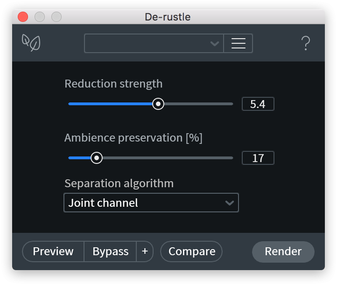Click the Reduction strength slider handle
The width and height of the screenshot is (337, 285).
click(x=159, y=104)
